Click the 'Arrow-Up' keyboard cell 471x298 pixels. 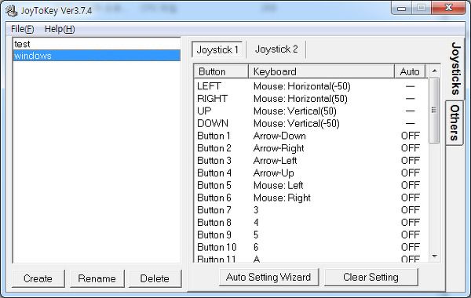(x=273, y=173)
